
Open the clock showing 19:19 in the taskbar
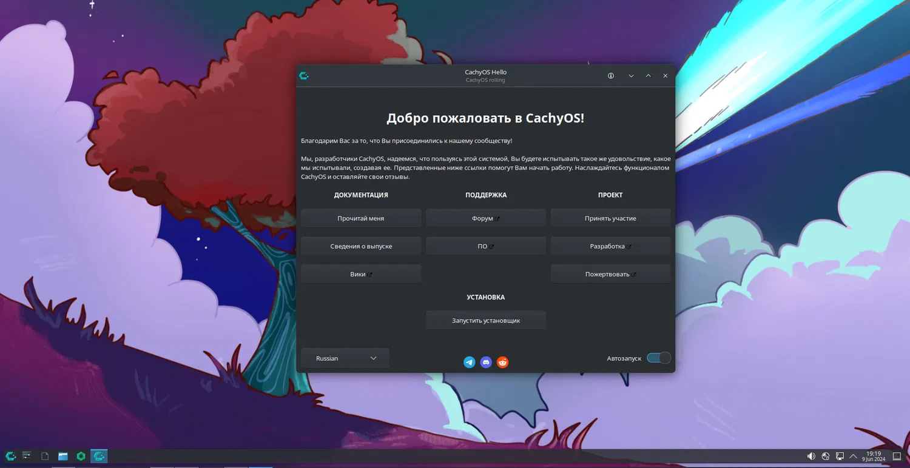874,456
